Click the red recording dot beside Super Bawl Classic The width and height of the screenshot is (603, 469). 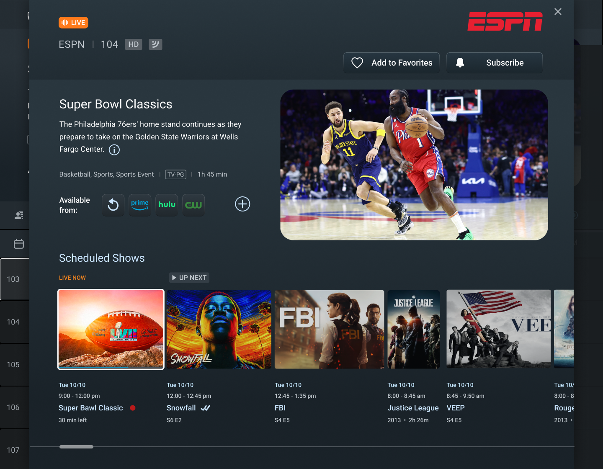tap(133, 408)
